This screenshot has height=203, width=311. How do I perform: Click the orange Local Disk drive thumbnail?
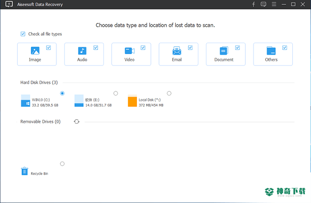(132, 101)
